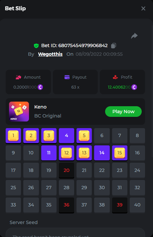This screenshot has height=237, width=153.
Task: Select gem tile number 15
Action: click(120, 153)
